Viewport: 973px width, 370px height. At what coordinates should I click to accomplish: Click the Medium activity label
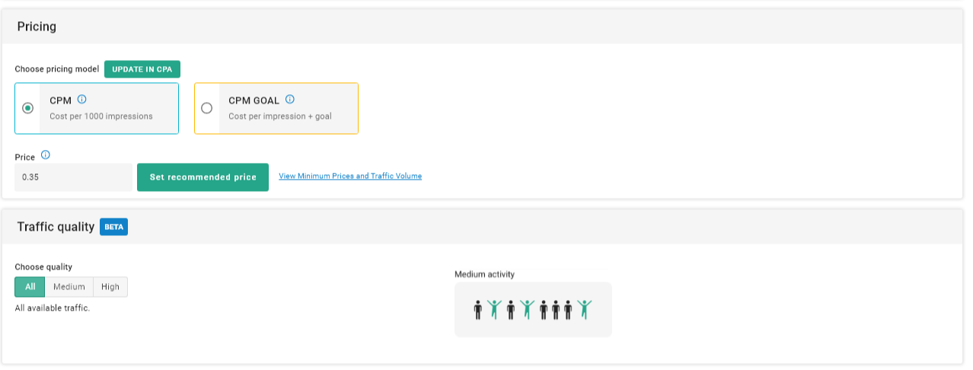(484, 274)
